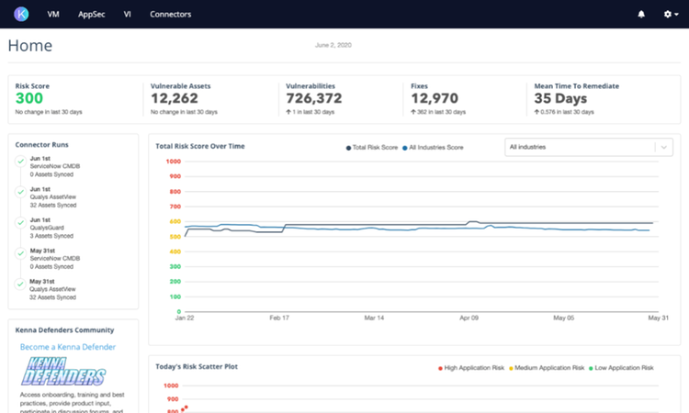Click the Kenna Defenders logo image
Screen dimensions: 689x413
pos(64,372)
